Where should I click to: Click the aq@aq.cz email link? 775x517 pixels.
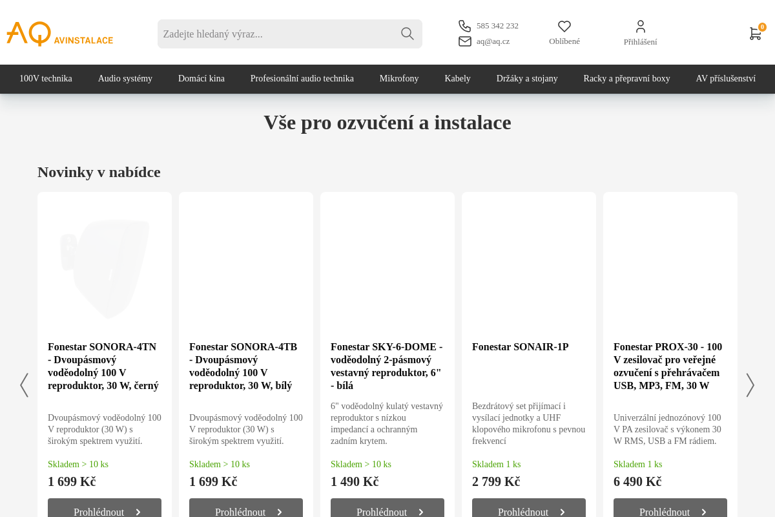pyautogui.click(x=493, y=41)
